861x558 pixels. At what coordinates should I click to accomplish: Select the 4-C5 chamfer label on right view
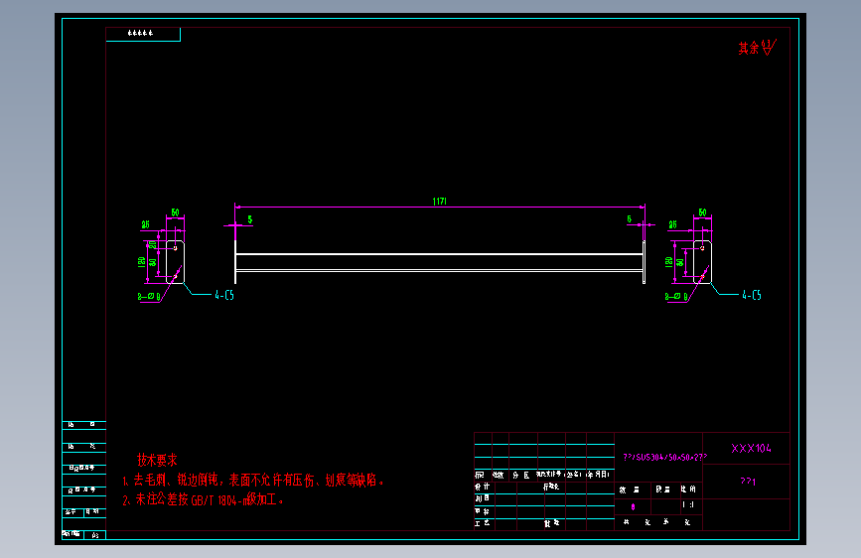752,295
